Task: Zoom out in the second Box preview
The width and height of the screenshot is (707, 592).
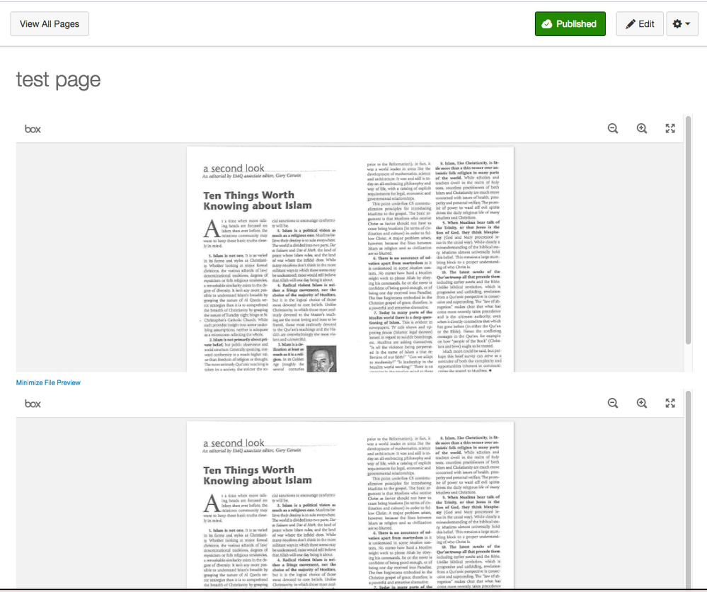Action: tap(613, 403)
